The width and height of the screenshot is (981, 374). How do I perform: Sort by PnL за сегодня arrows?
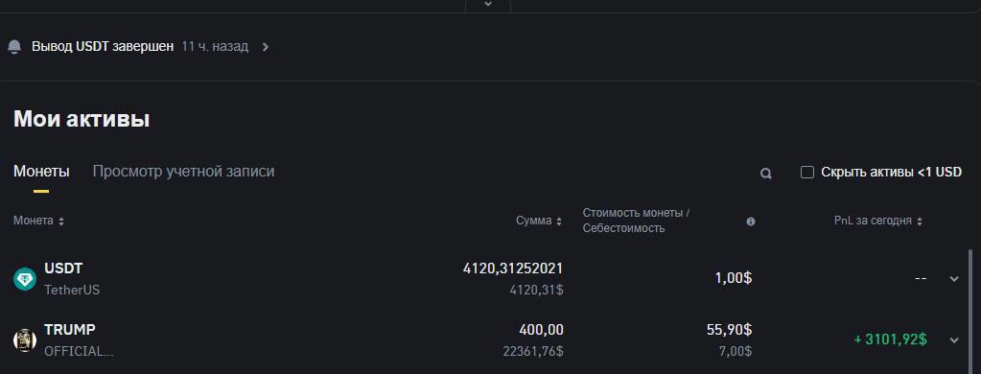click(x=920, y=222)
